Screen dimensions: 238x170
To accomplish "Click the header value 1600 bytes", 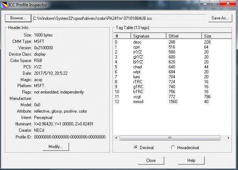I will [x=43, y=35].
